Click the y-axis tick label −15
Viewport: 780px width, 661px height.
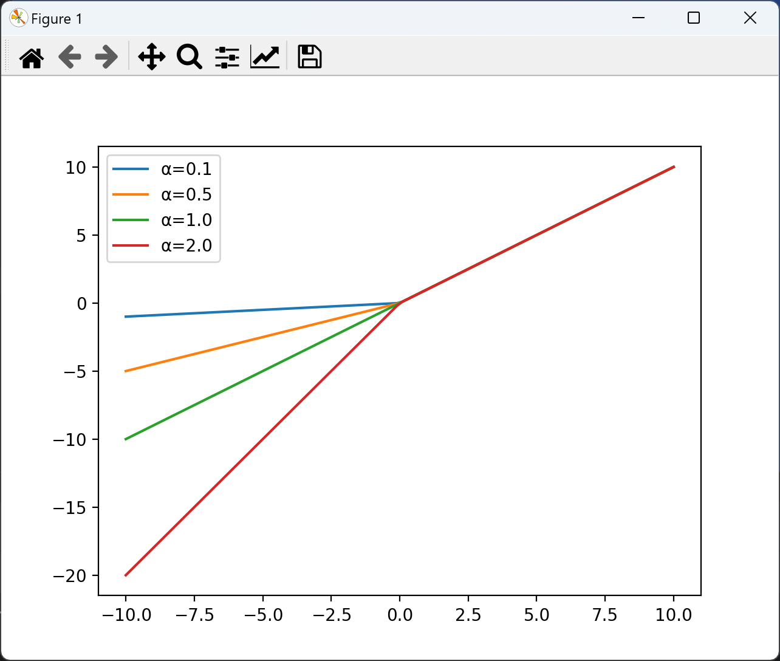70,508
